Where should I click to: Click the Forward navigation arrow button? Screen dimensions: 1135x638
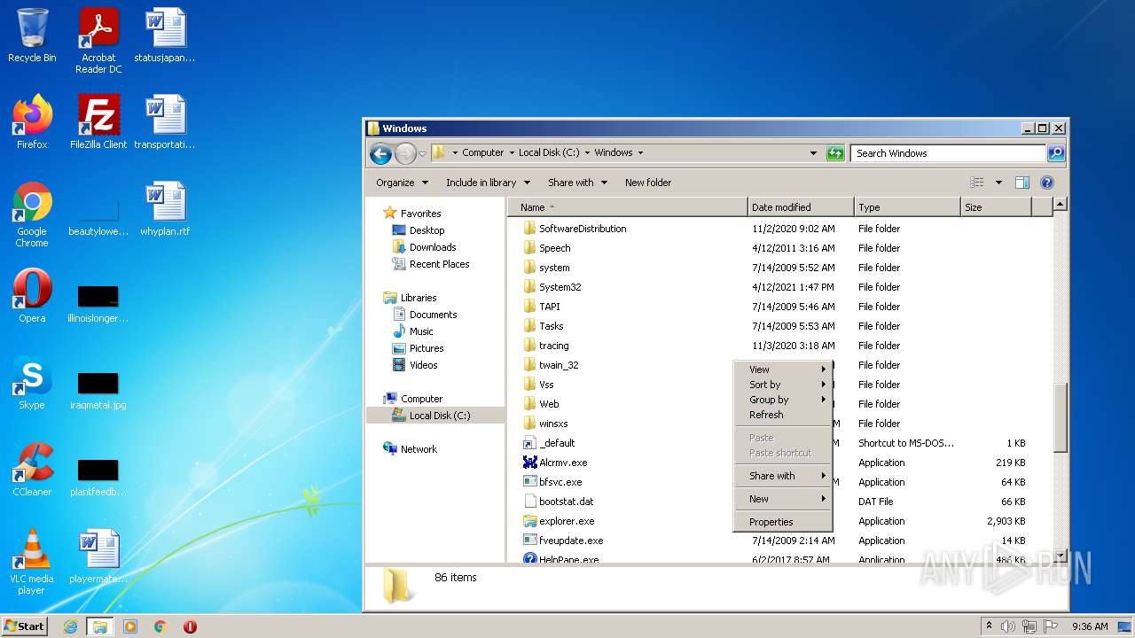tap(405, 153)
